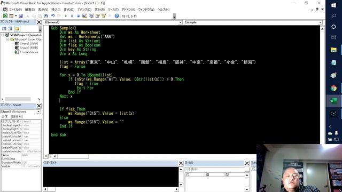The width and height of the screenshot is (342, 192).
Task: Select the (オブジェクト名) property row
Action: click(21, 122)
